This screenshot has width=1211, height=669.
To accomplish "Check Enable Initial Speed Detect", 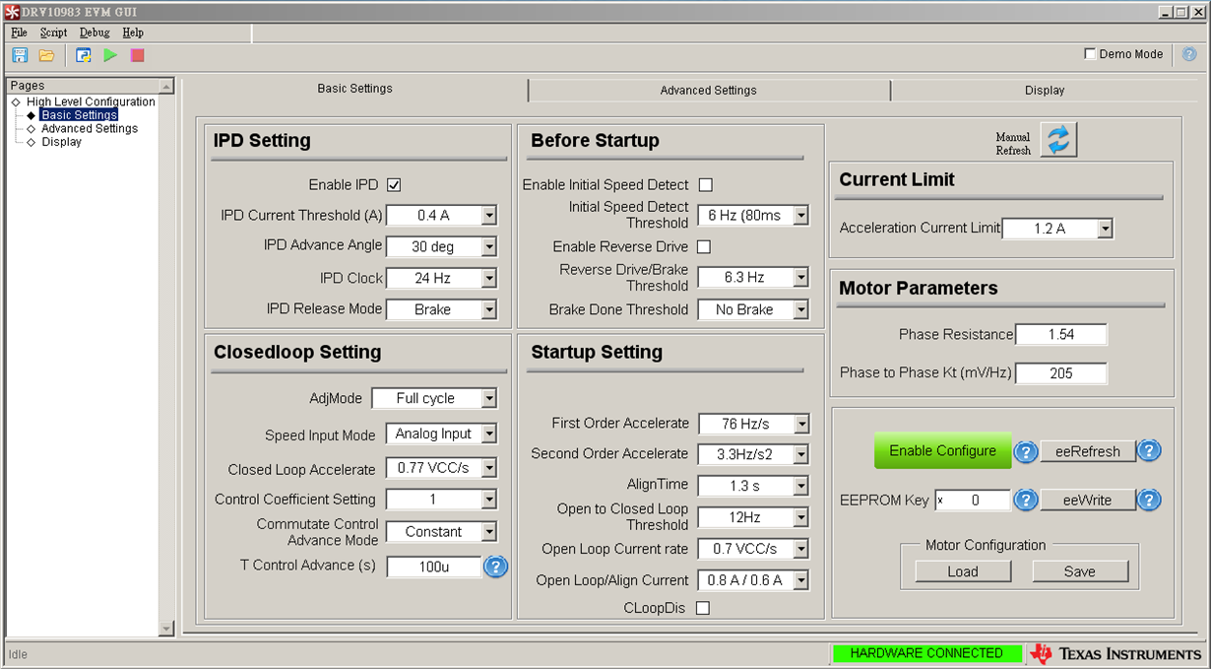I will click(x=705, y=184).
